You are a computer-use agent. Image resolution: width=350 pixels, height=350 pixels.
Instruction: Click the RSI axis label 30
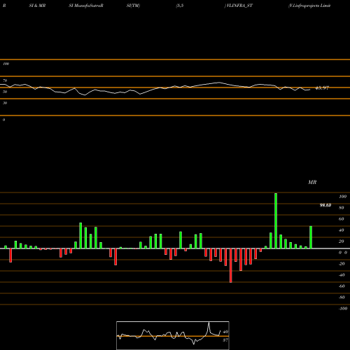5,103
